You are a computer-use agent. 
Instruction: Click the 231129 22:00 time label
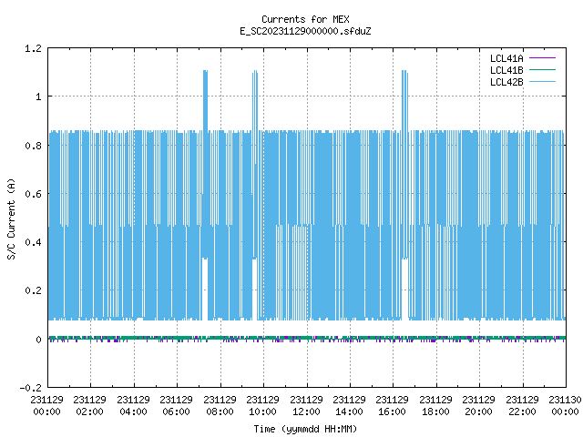pyautogui.click(x=522, y=406)
